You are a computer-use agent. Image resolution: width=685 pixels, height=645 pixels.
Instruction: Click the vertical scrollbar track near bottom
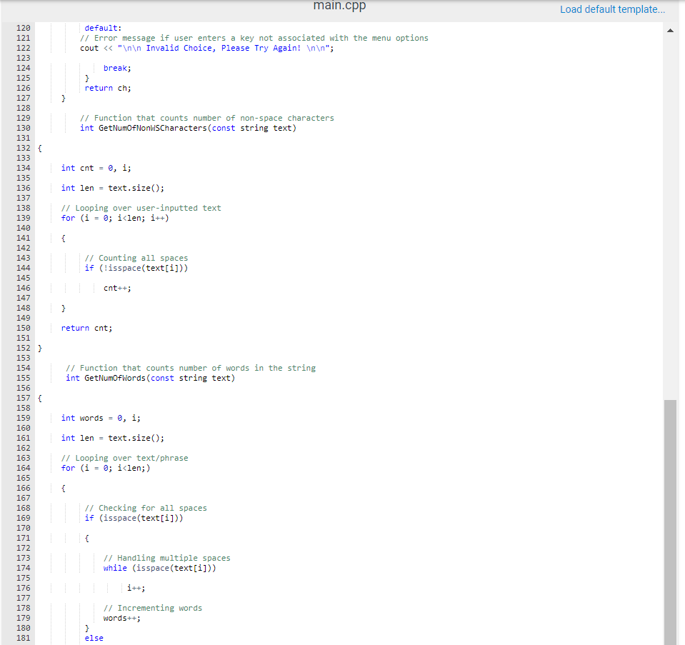[x=670, y=607]
